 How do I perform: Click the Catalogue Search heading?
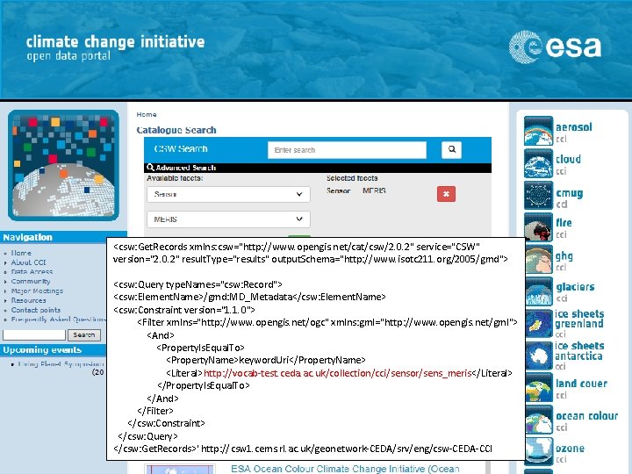[176, 130]
